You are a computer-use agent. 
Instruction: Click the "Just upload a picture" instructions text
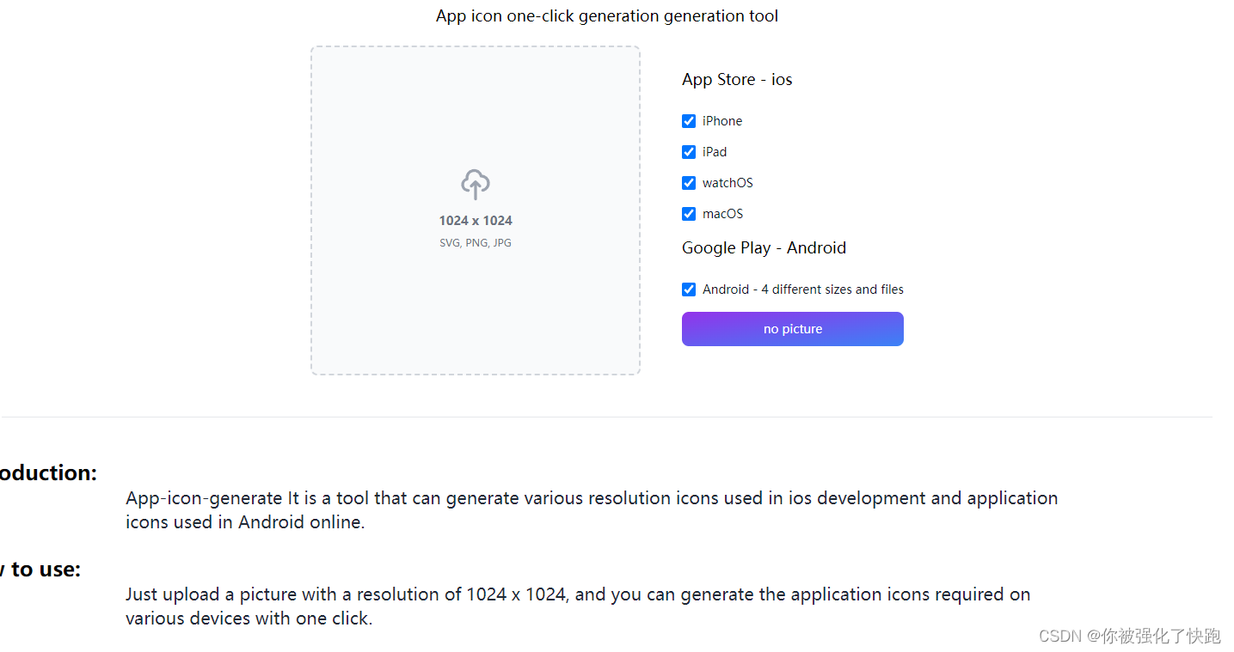pos(578,606)
